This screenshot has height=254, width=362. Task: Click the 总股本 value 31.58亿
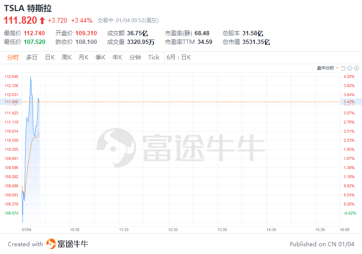tap(253, 33)
